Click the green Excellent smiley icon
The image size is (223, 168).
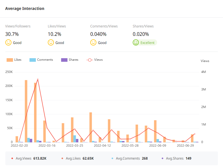pyautogui.click(x=136, y=42)
